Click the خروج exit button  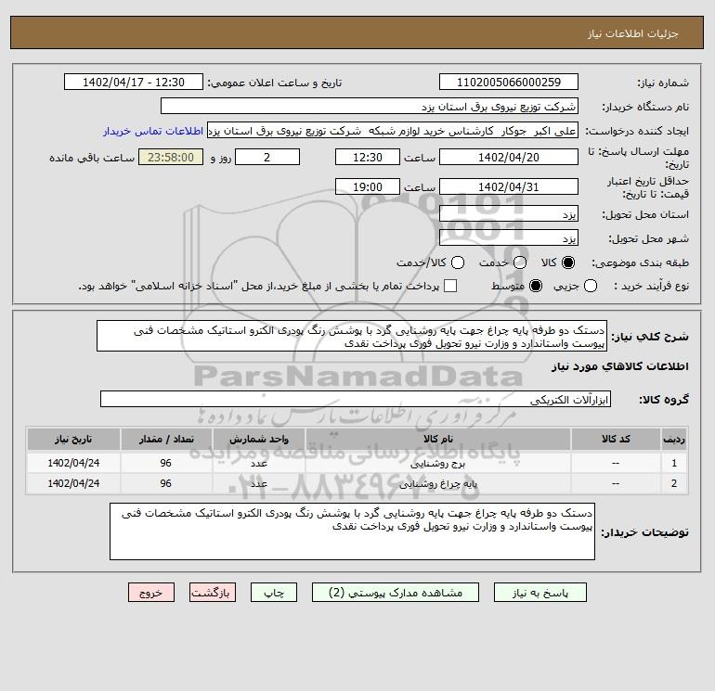(151, 593)
